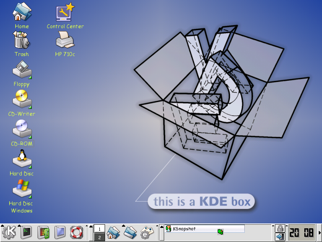Open the clock applet handle arrow

[287, 226]
